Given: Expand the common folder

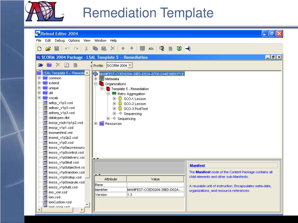Looking at the screenshot, I should click(39, 78).
